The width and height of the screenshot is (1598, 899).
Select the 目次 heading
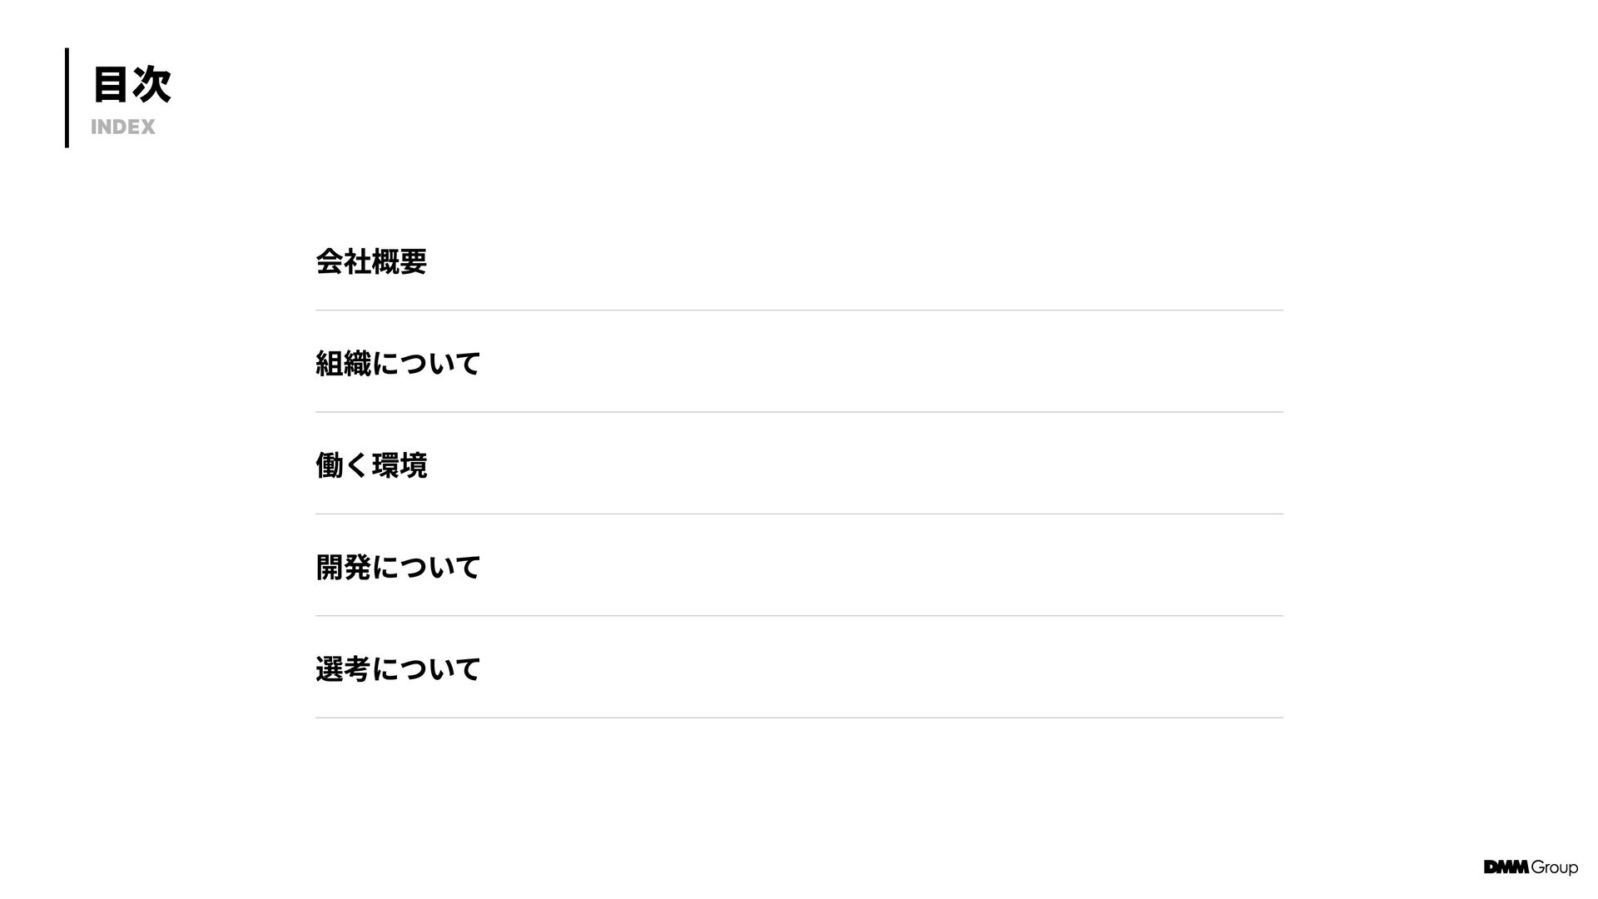pyautogui.click(x=132, y=86)
